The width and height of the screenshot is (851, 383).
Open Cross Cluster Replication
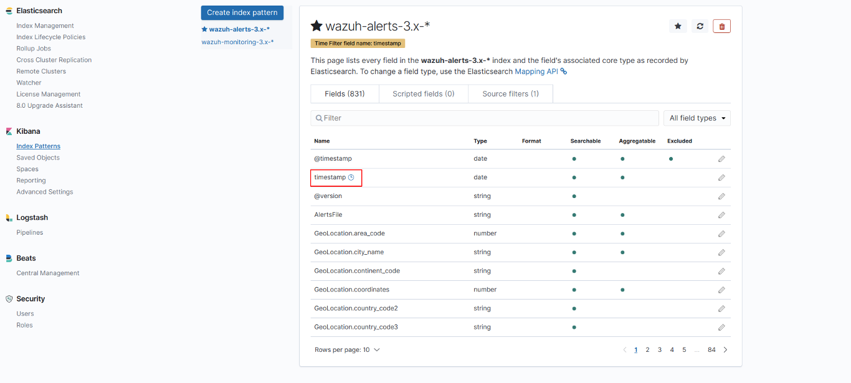[54, 60]
